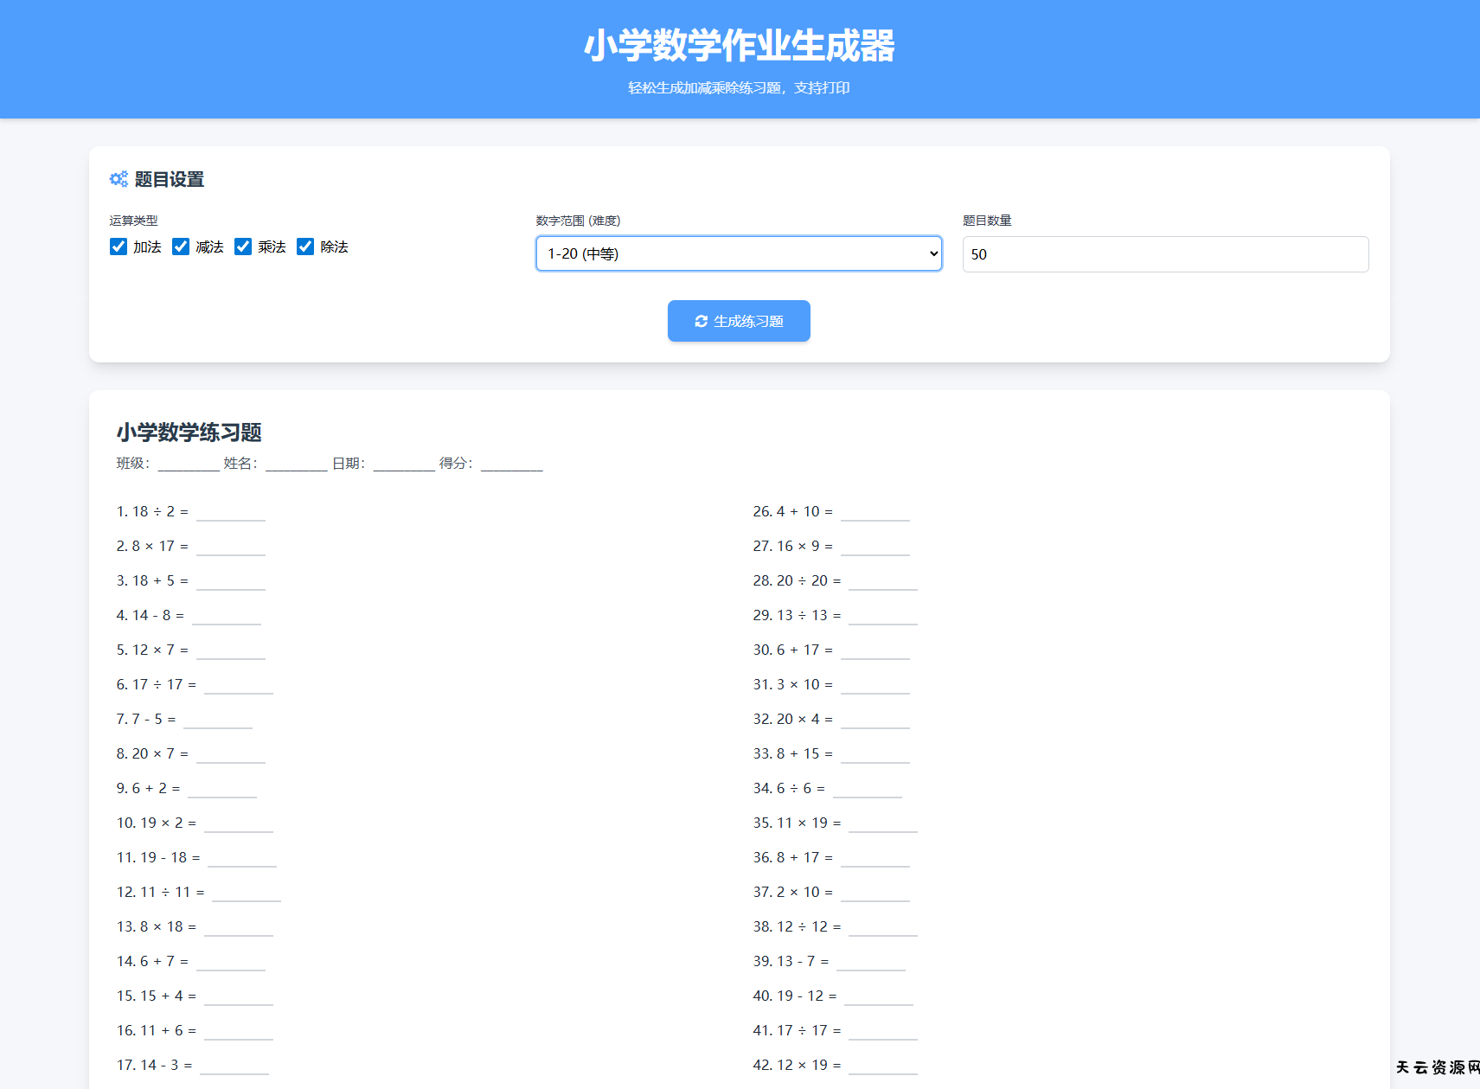1480x1089 pixels.
Task: Click the answer blank for 11 × 19
Action: point(882,824)
